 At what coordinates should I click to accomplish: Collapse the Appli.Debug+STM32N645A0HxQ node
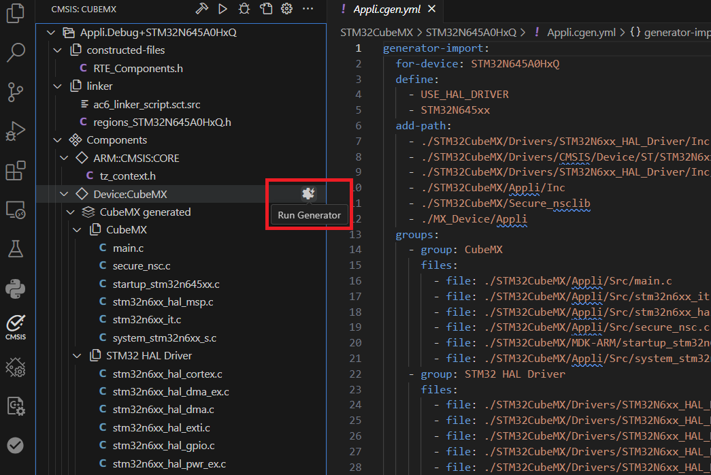click(x=50, y=31)
